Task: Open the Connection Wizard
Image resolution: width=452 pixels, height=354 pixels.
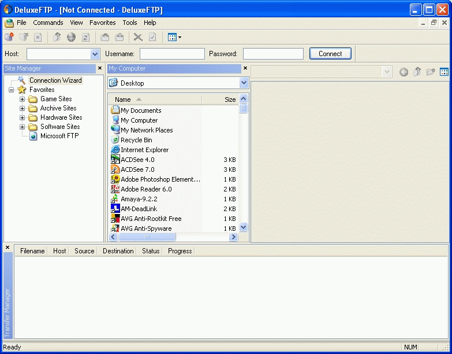Action: click(55, 80)
